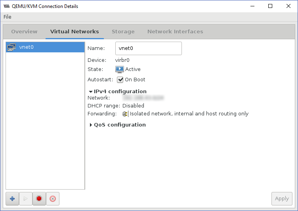Open the Network Interfaces tab

click(x=175, y=32)
